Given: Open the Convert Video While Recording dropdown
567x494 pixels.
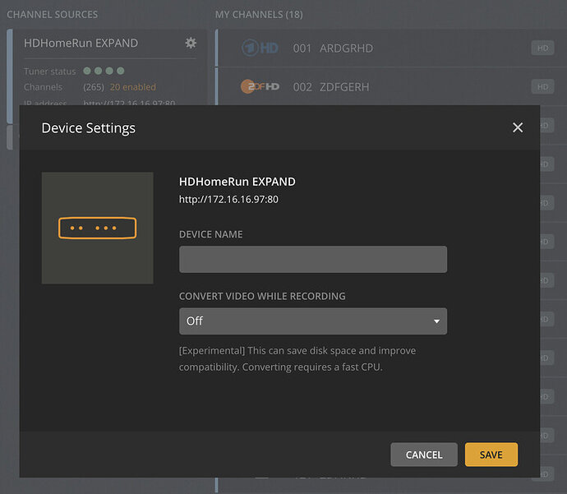Looking at the screenshot, I should [x=313, y=321].
